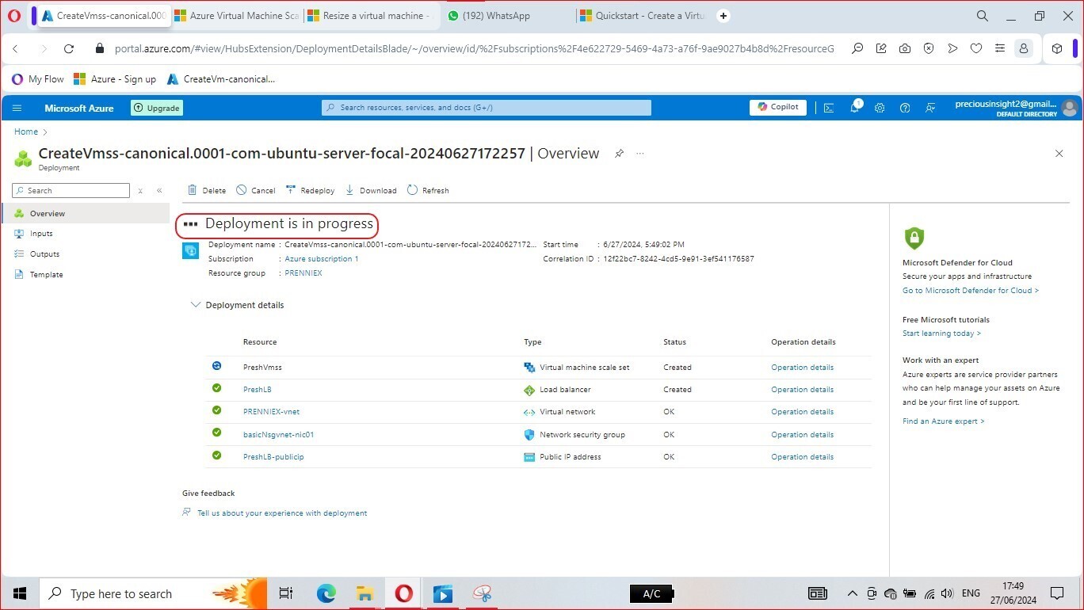Open the basicNsgvnet-nic01 resource link
This screenshot has height=610, width=1084.
pos(279,435)
